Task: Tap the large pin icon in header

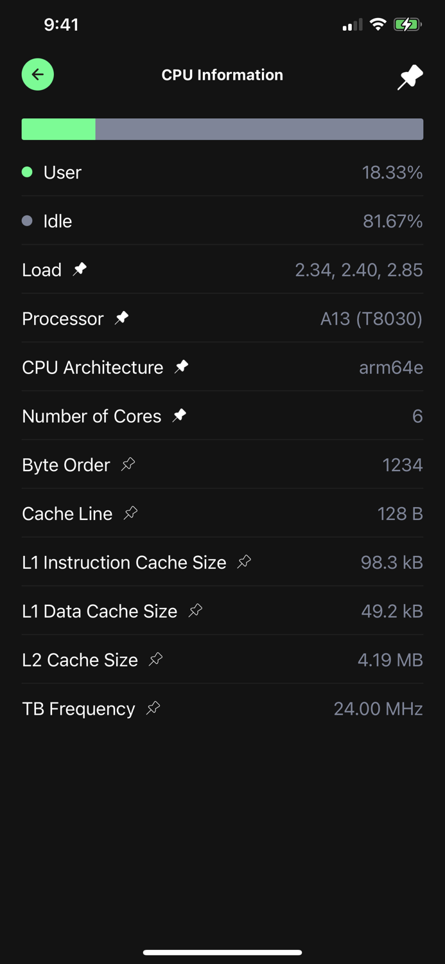Action: (410, 77)
